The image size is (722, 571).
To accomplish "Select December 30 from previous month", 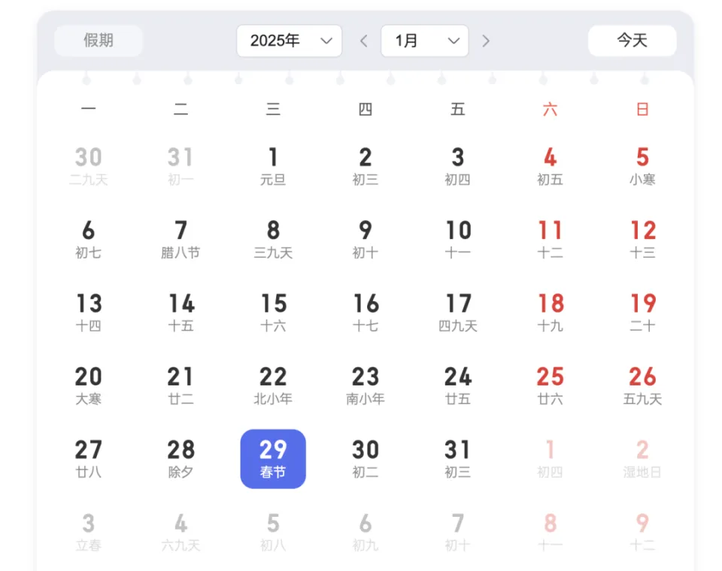I will coord(88,166).
